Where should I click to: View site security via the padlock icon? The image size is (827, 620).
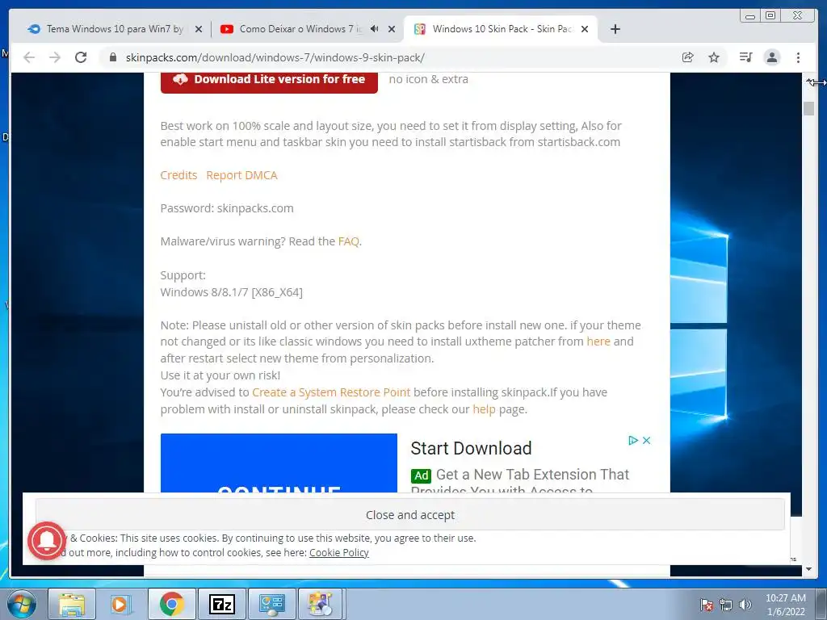[113, 57]
